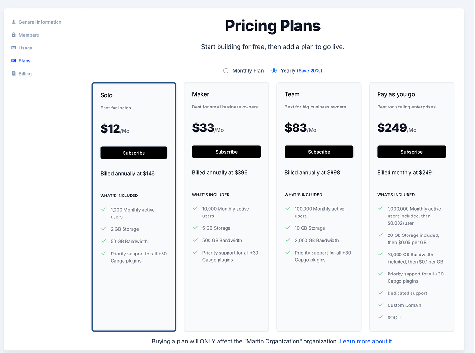Image resolution: width=475 pixels, height=353 pixels.
Task: Select the Yearly billing radio button
Action: tap(274, 71)
